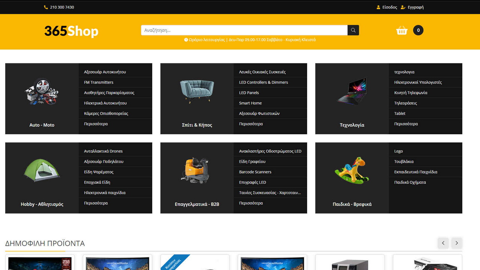Expand Περισσότερα under Τεχνολογία
Screen dimensions: 480x270
pos(406,124)
